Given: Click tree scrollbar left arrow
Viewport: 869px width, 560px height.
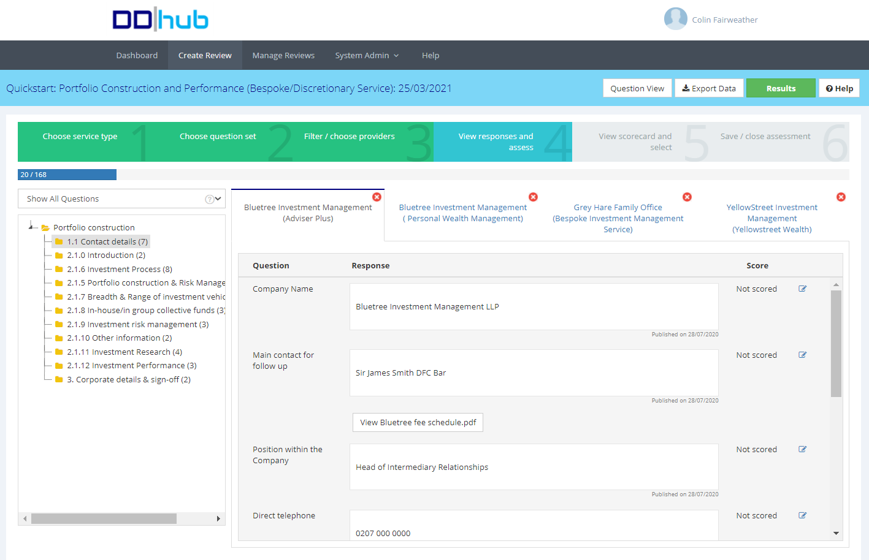Looking at the screenshot, I should [x=25, y=518].
